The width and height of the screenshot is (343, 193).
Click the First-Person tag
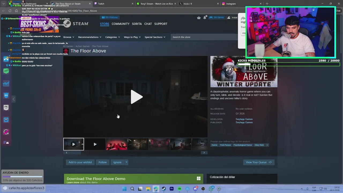click(225, 145)
